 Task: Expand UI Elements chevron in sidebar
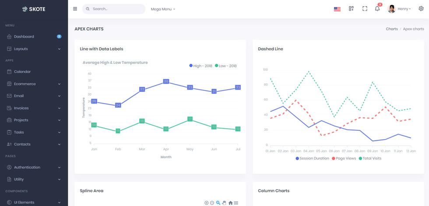coord(60,203)
